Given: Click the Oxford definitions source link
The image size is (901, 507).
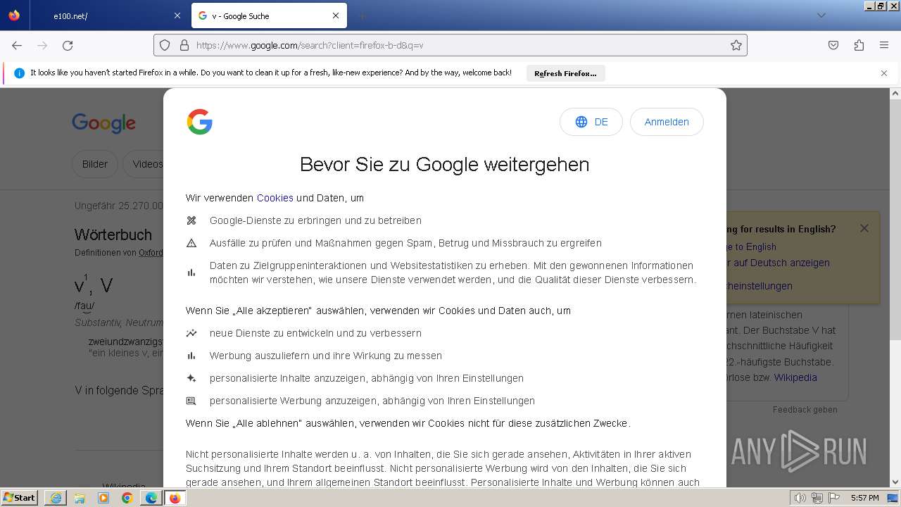Looking at the screenshot, I should click(151, 252).
